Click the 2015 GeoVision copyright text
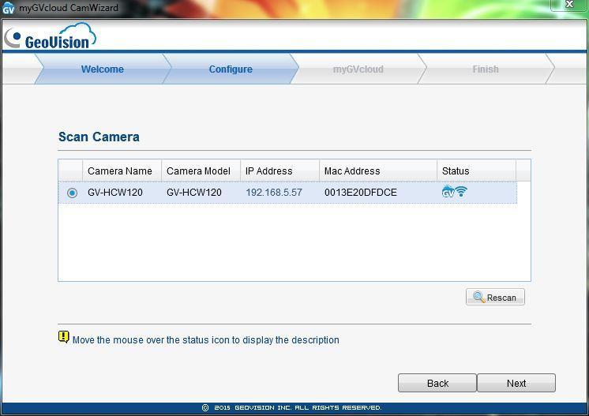The height and width of the screenshot is (416, 589). click(291, 407)
